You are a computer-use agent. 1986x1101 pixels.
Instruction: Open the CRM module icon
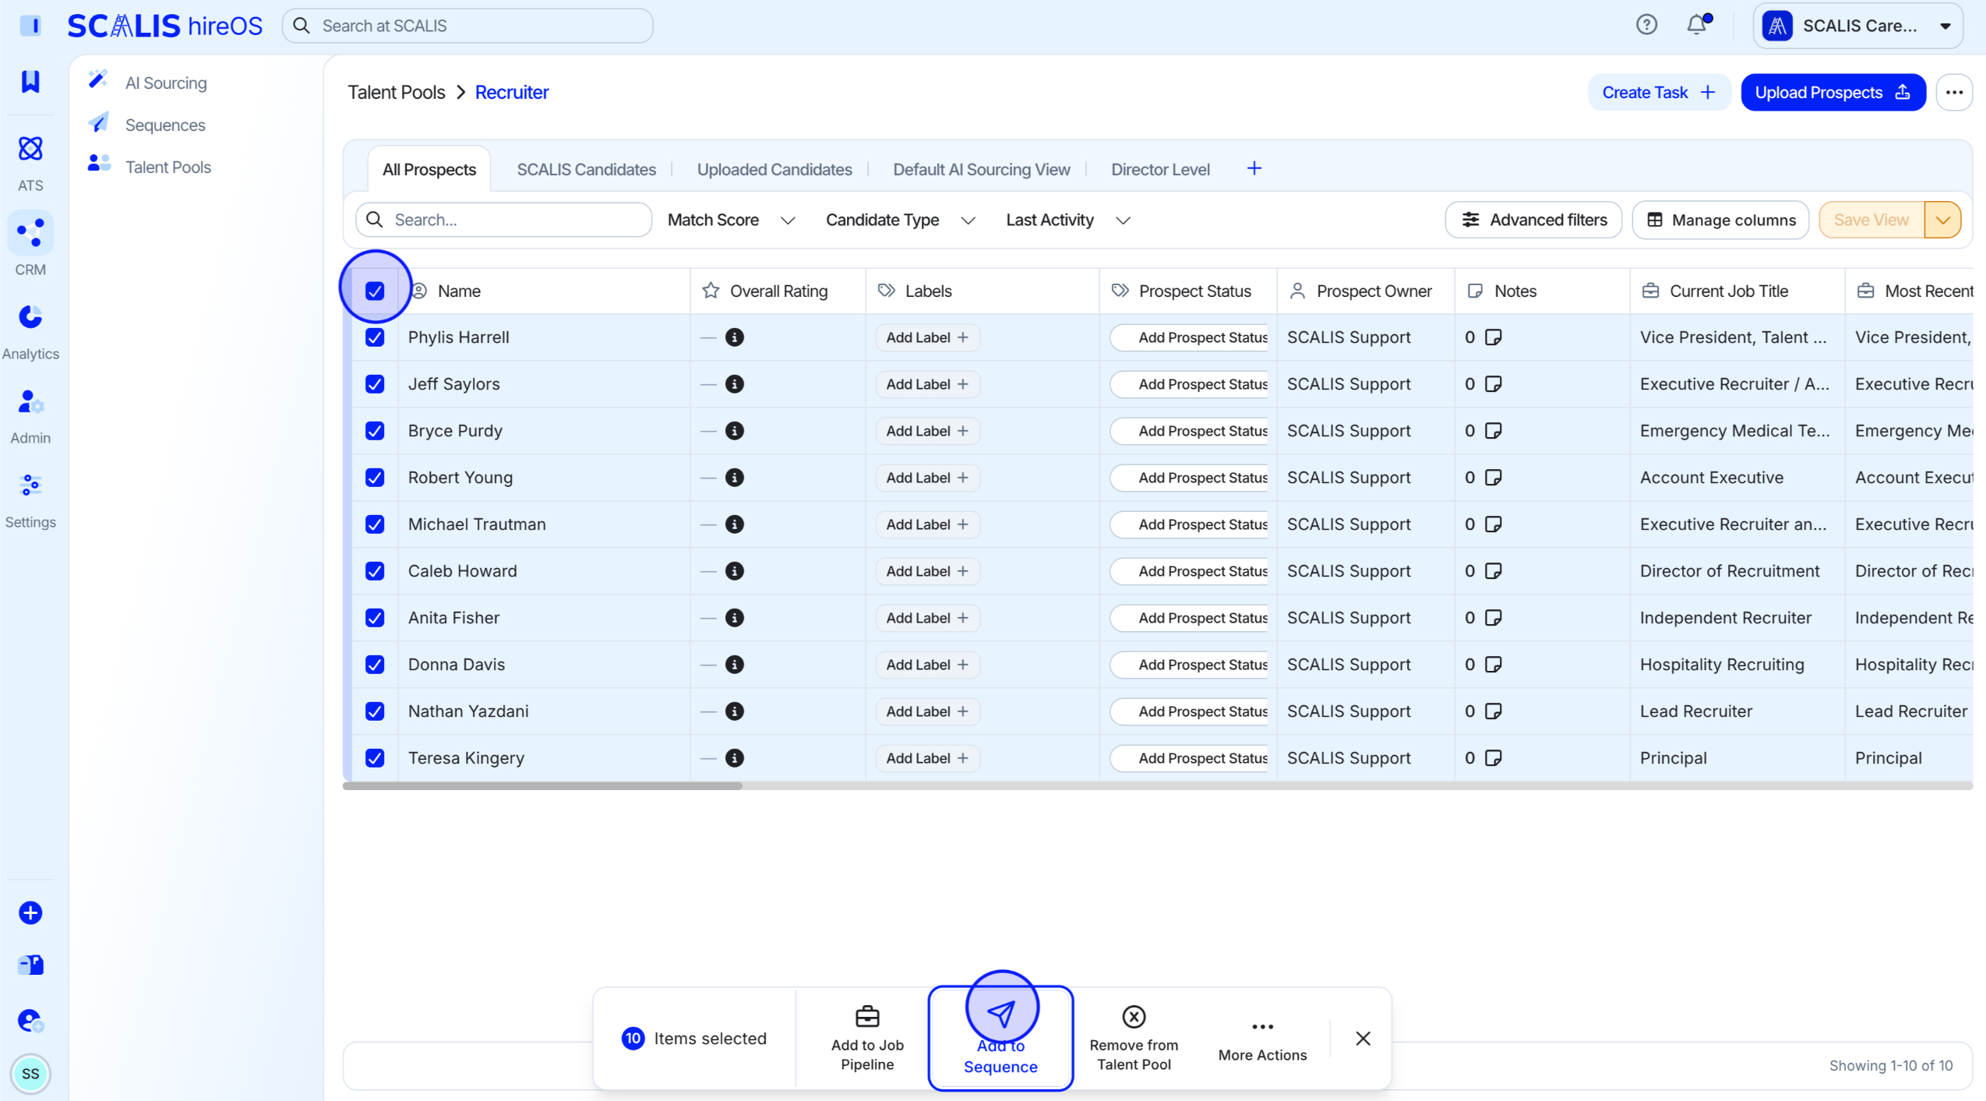[x=30, y=232]
